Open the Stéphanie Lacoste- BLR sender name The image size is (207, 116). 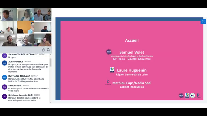pos(20,95)
